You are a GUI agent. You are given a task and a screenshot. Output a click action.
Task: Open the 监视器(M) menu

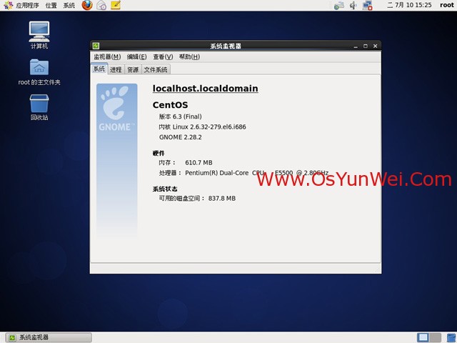tap(106, 57)
